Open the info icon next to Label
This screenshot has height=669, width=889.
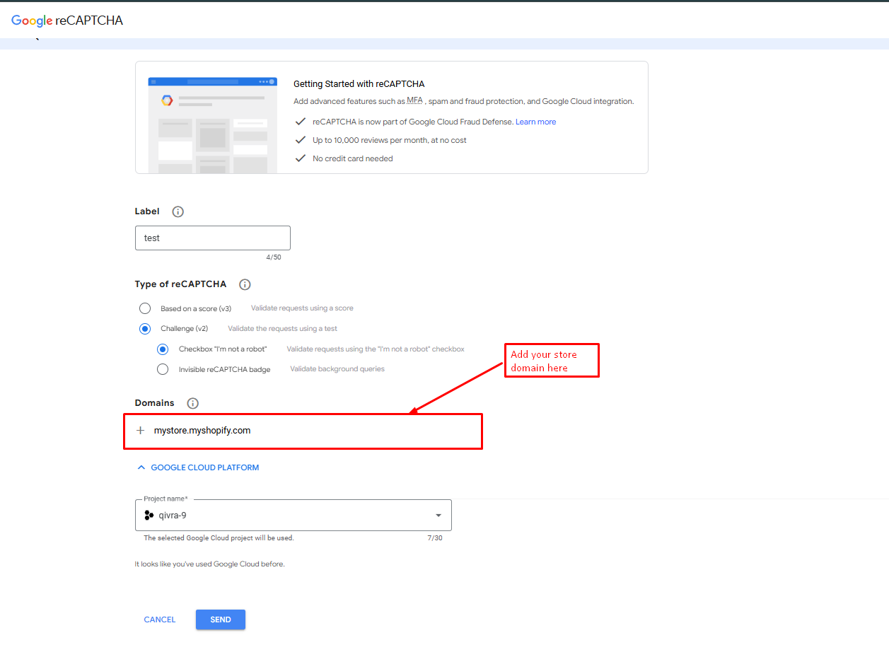(178, 211)
